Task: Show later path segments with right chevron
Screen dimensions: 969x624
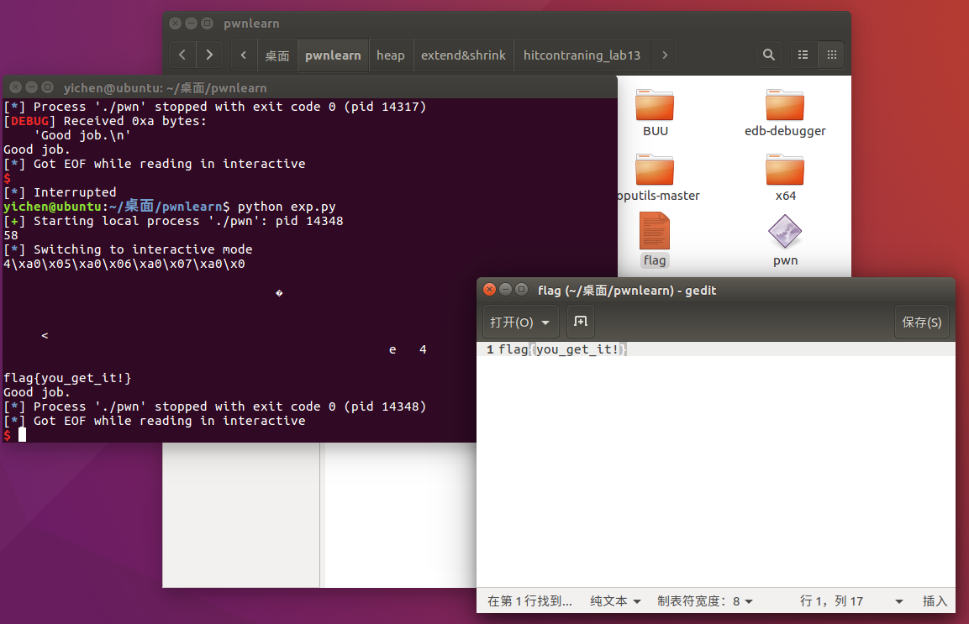Action: tap(665, 55)
